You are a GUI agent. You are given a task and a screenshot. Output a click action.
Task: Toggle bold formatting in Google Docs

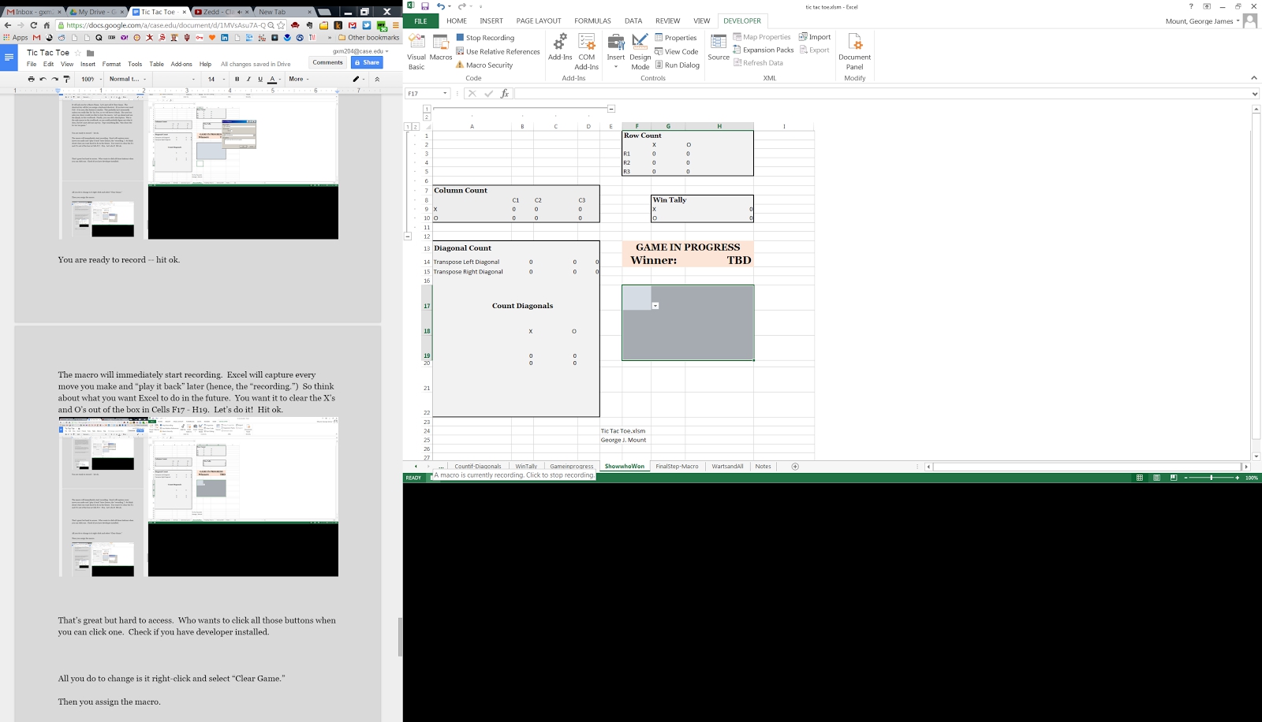pos(237,79)
